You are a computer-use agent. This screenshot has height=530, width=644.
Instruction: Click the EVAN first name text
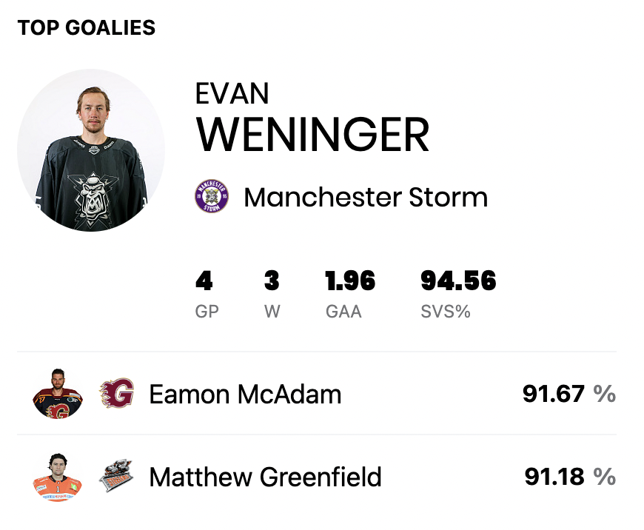point(232,94)
